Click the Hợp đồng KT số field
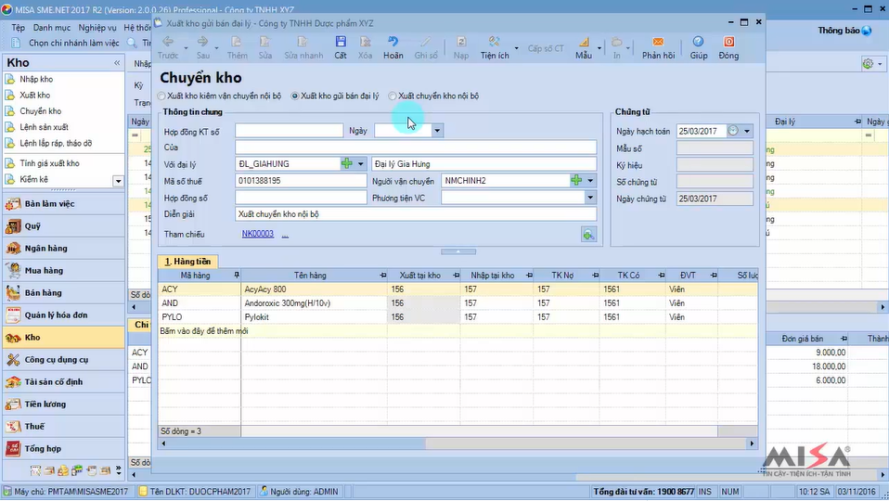The width and height of the screenshot is (889, 501). tap(290, 131)
